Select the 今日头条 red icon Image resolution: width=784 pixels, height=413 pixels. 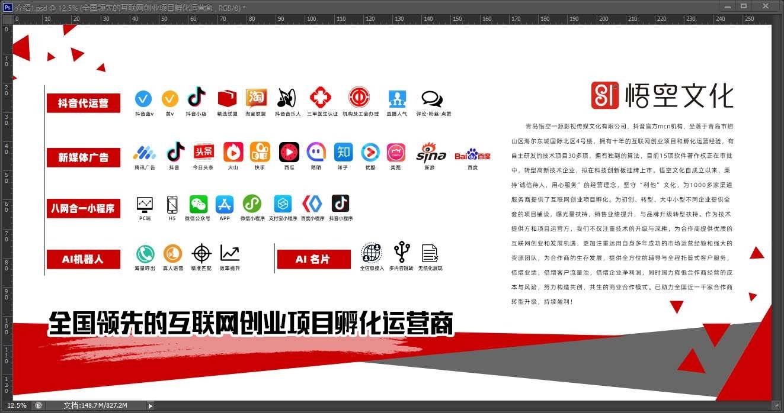(x=203, y=151)
